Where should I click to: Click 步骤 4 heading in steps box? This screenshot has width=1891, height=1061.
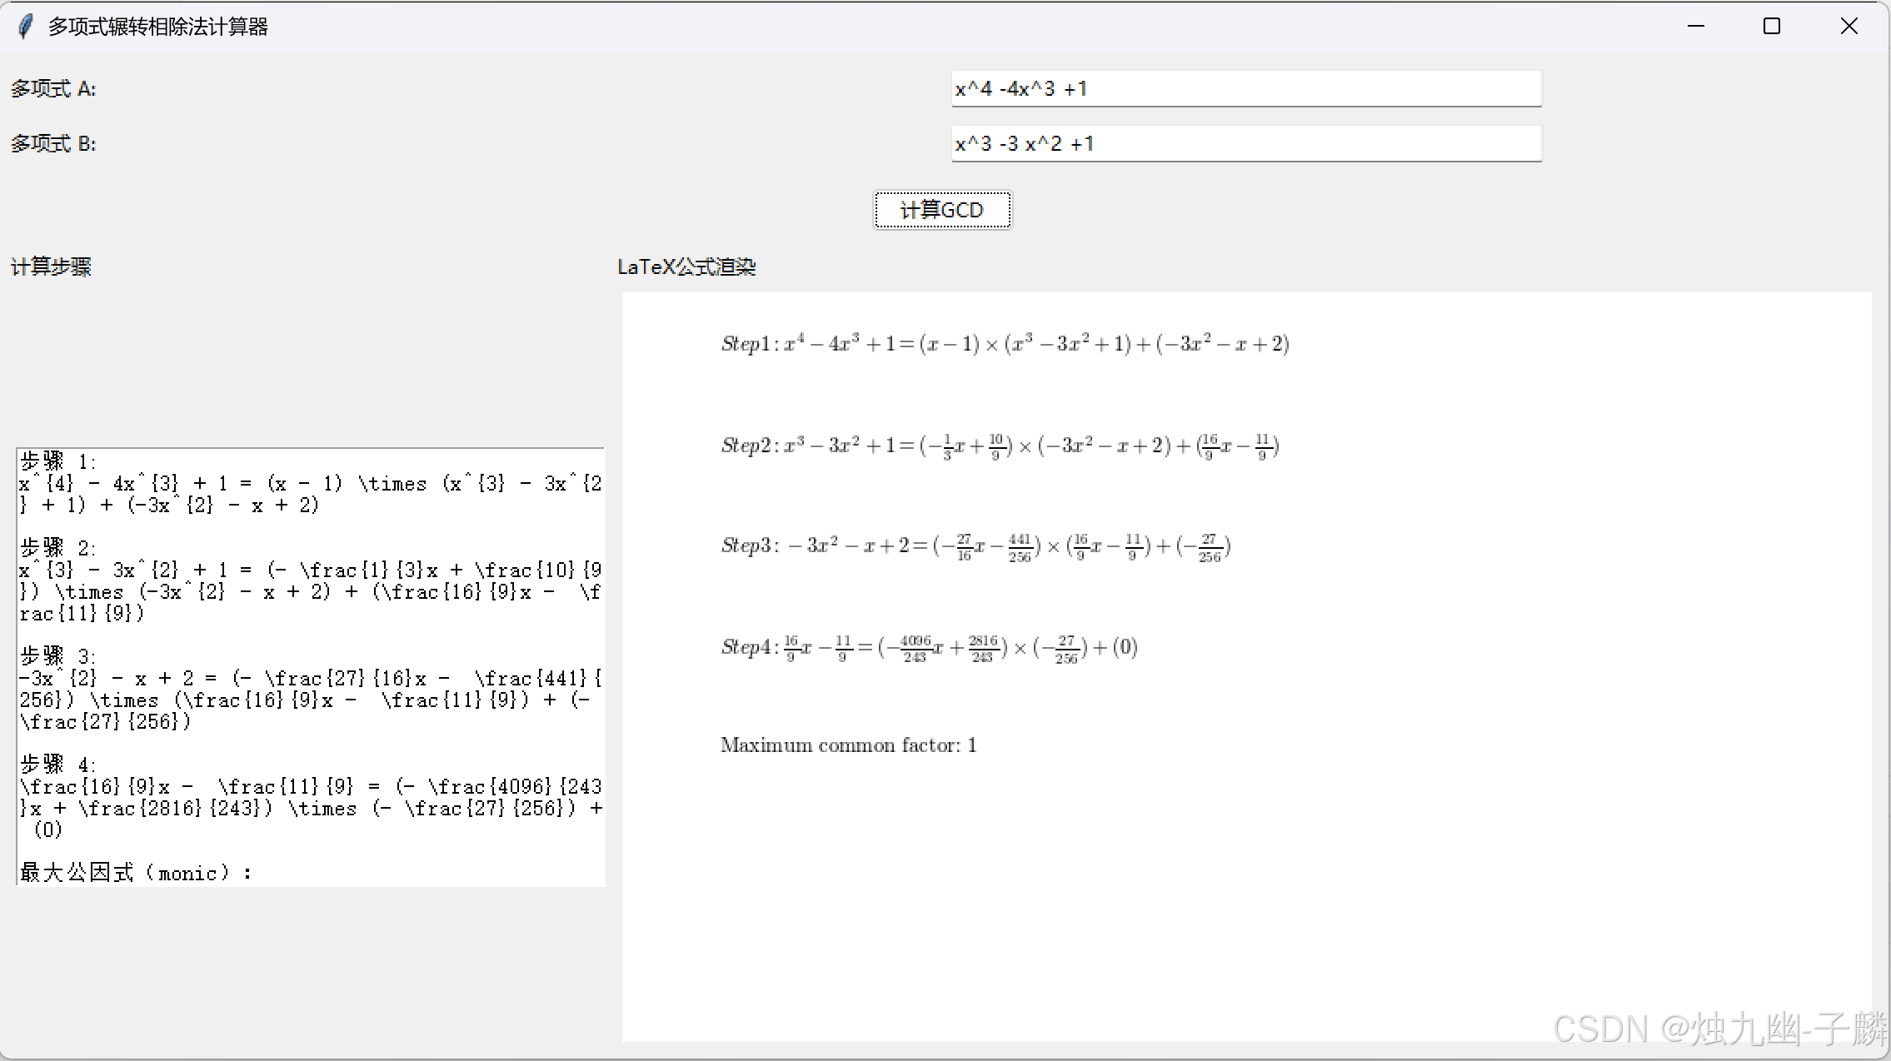point(58,765)
